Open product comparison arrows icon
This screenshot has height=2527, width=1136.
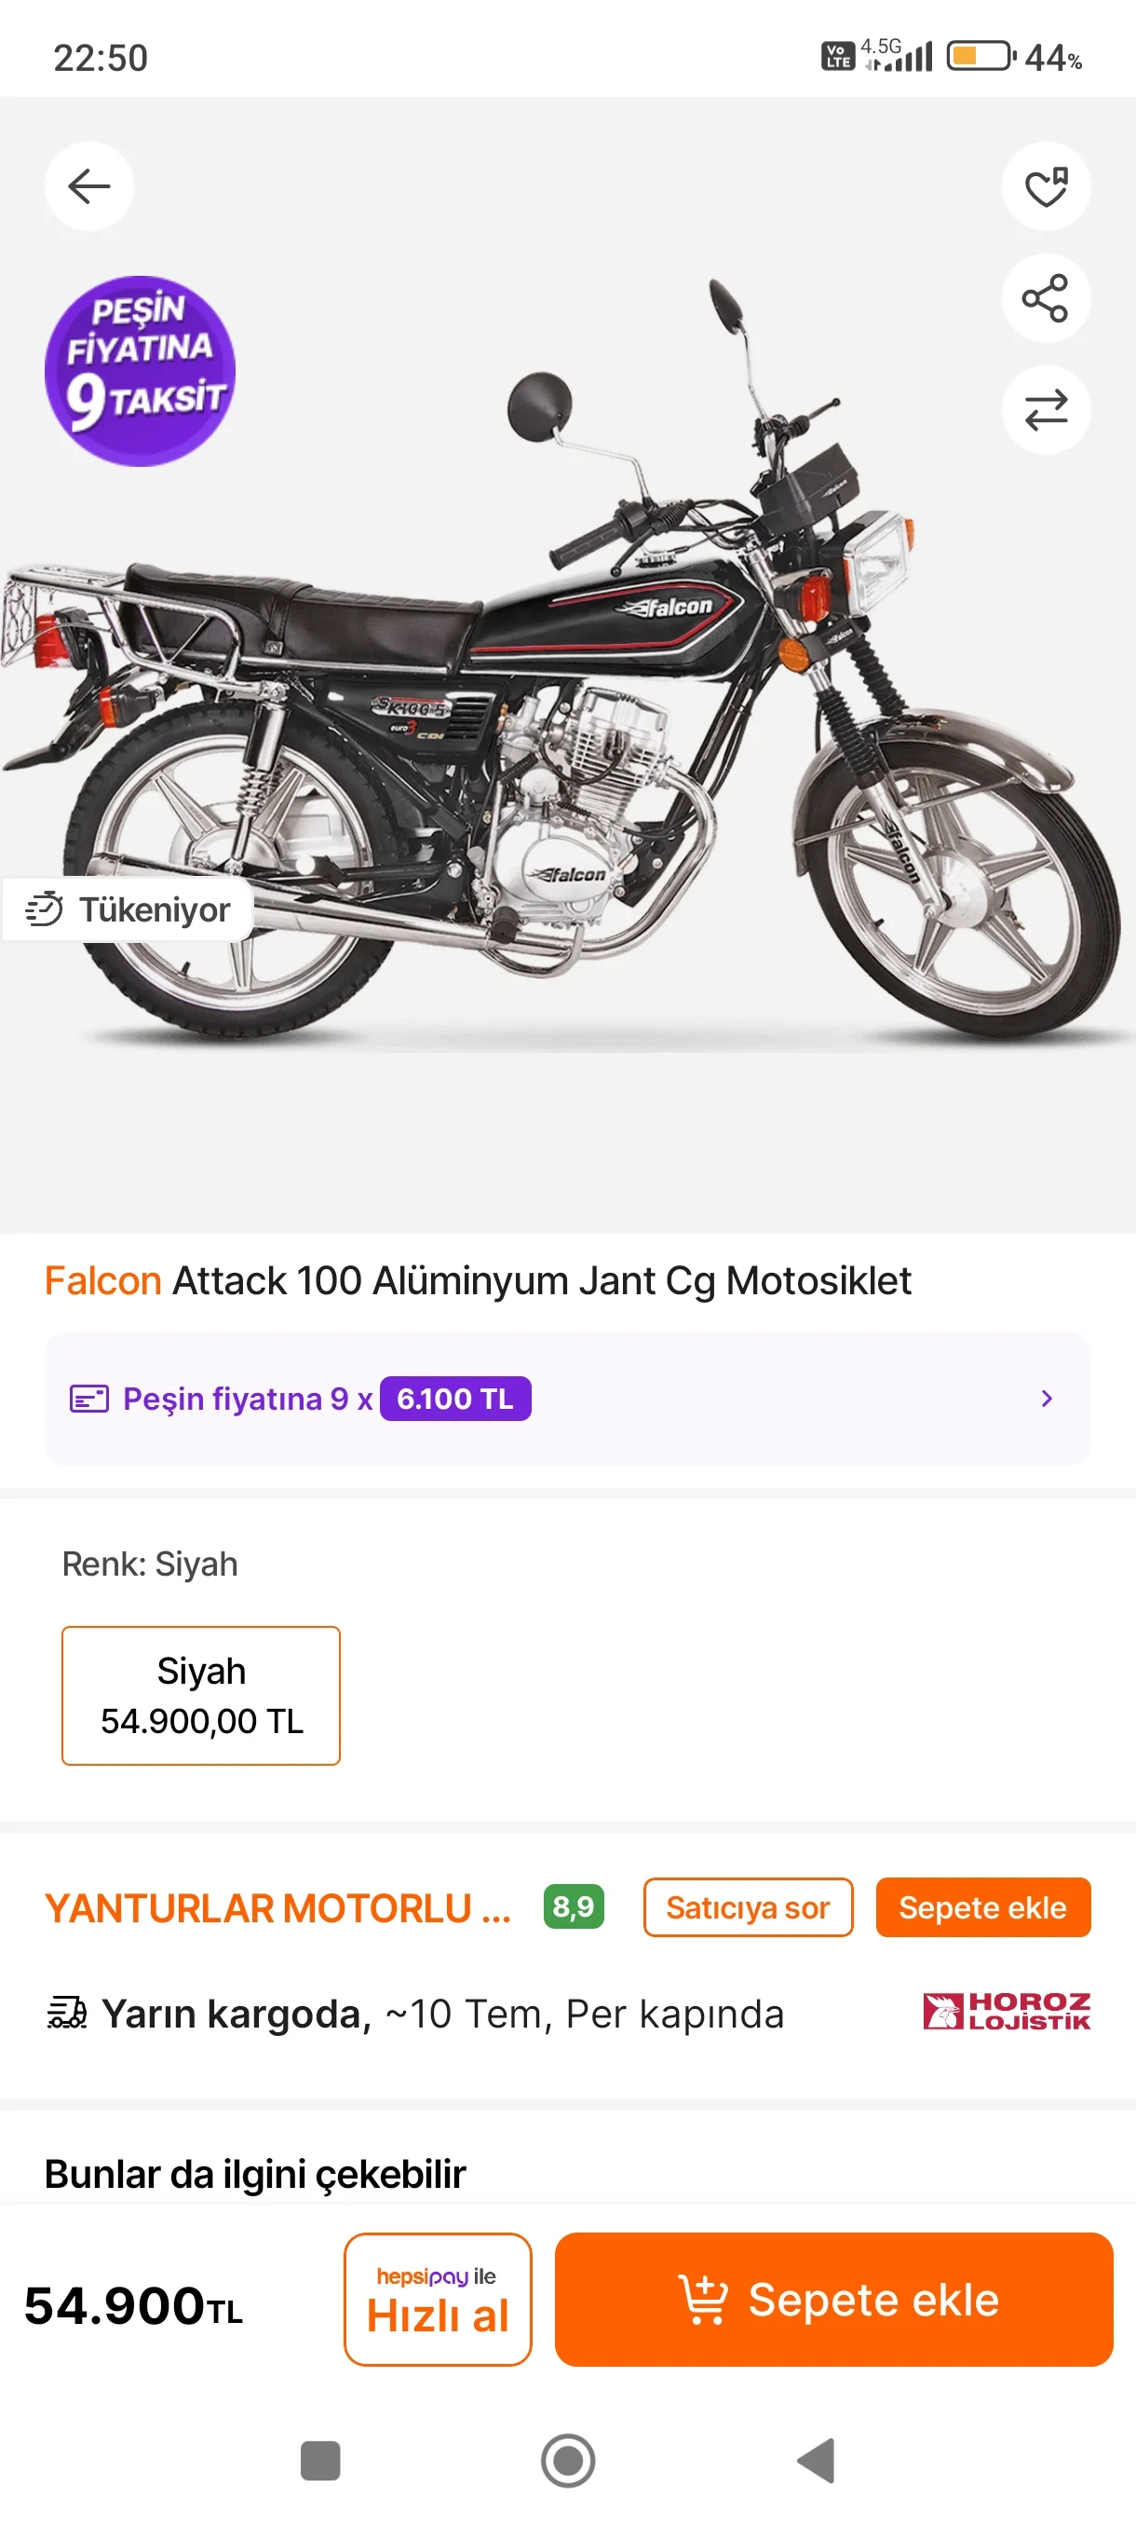pos(1045,410)
